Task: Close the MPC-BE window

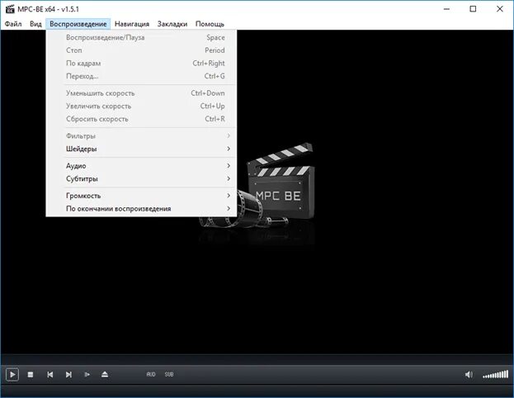Action: 500,9
